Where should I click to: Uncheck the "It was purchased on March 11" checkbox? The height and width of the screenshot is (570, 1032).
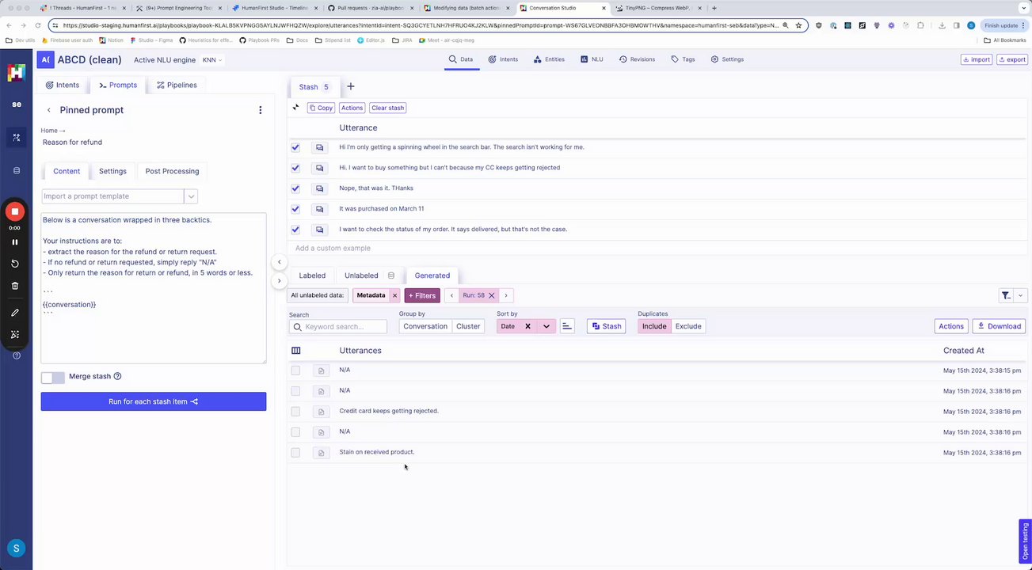(x=295, y=209)
